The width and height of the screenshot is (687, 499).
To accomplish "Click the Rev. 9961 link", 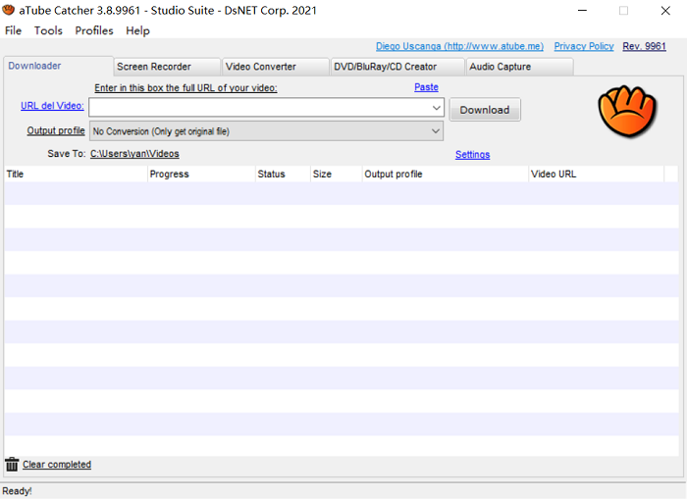I will tap(644, 46).
